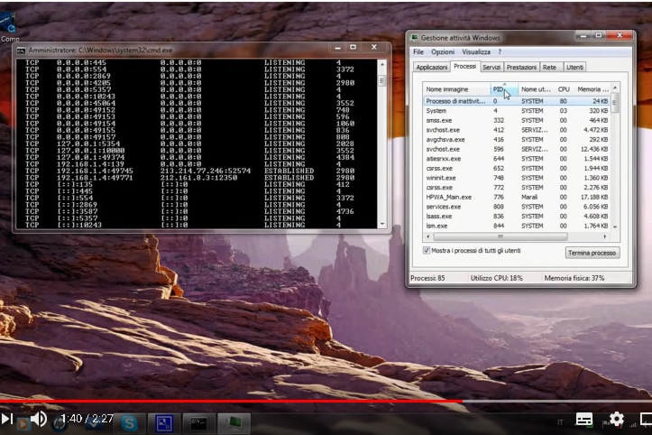Click the video time display 1:40 / 2:27

(x=87, y=419)
